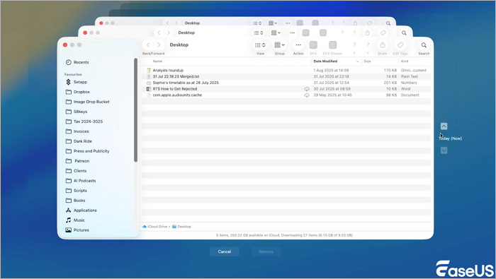This screenshot has height=279, width=496.
Task: Click the Share icon in middle Desktop window
Action: click(367, 32)
